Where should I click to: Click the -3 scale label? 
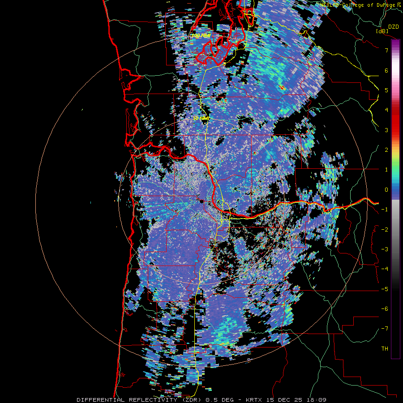click(385, 249)
